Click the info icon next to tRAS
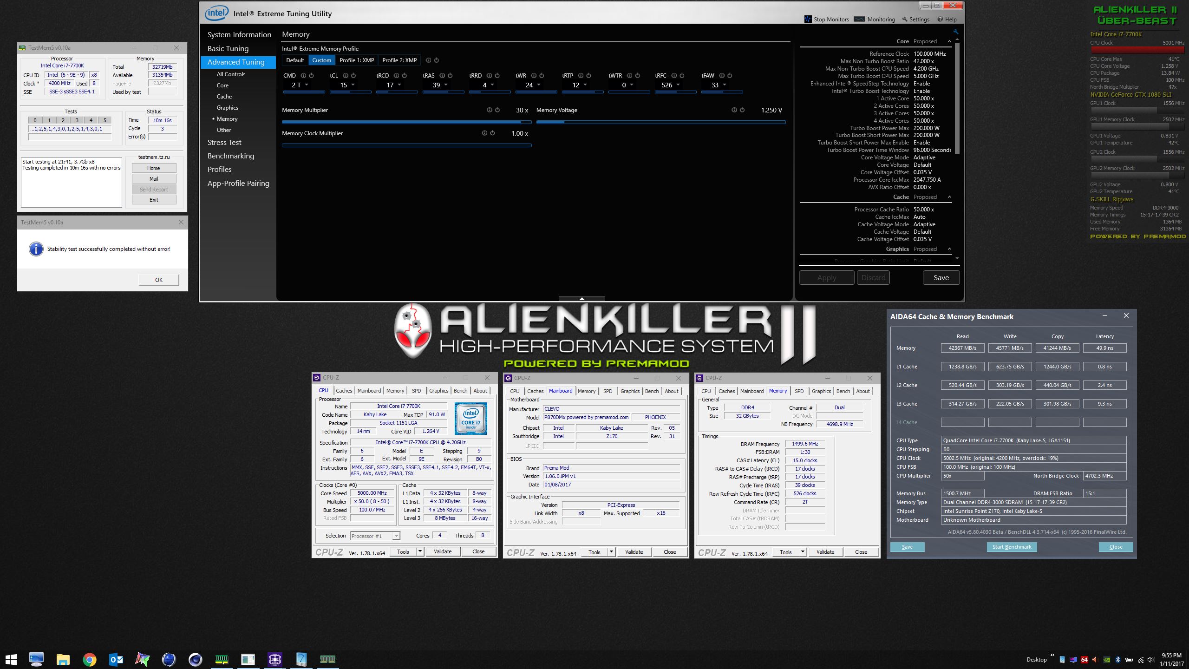 pyautogui.click(x=442, y=75)
